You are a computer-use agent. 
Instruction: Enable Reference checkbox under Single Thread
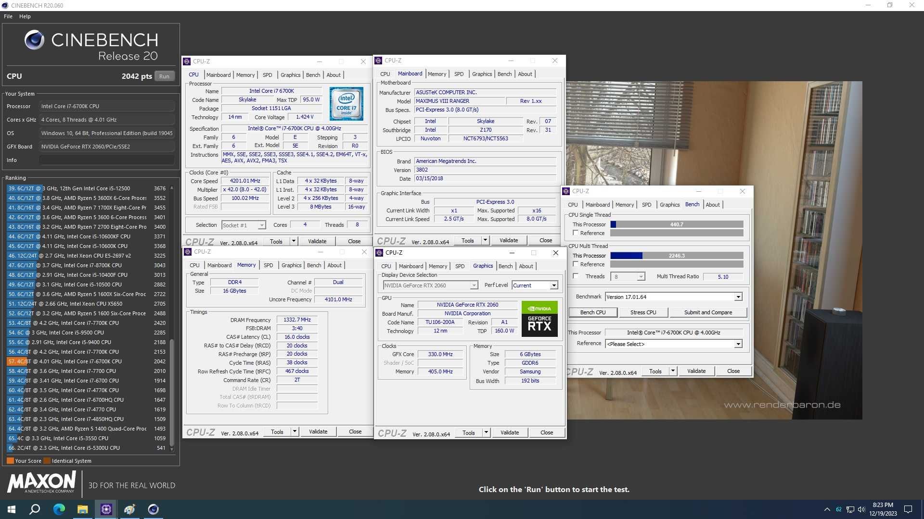point(576,233)
